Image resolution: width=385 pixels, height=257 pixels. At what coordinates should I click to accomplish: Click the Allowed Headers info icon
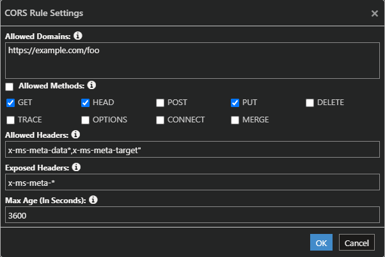tap(75, 135)
